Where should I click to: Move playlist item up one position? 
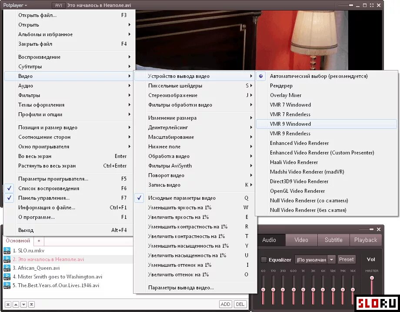click(x=16, y=304)
